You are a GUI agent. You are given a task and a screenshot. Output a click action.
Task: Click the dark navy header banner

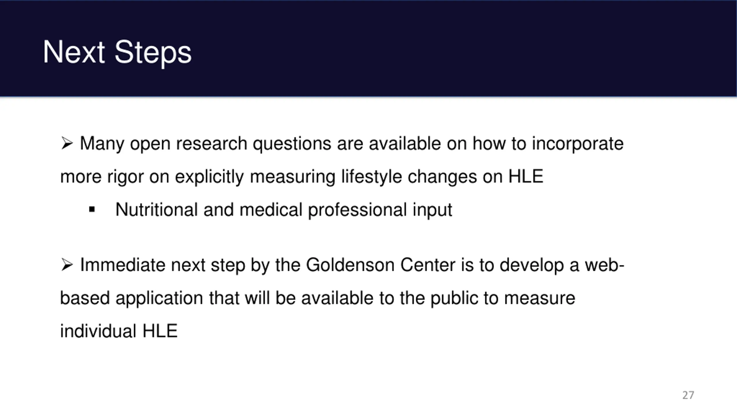[x=368, y=48]
